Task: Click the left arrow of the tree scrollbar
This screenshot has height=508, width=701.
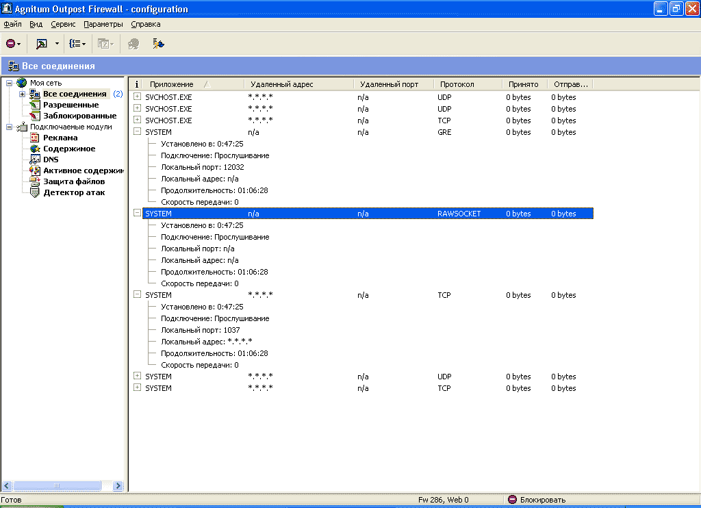Action: coord(7,485)
